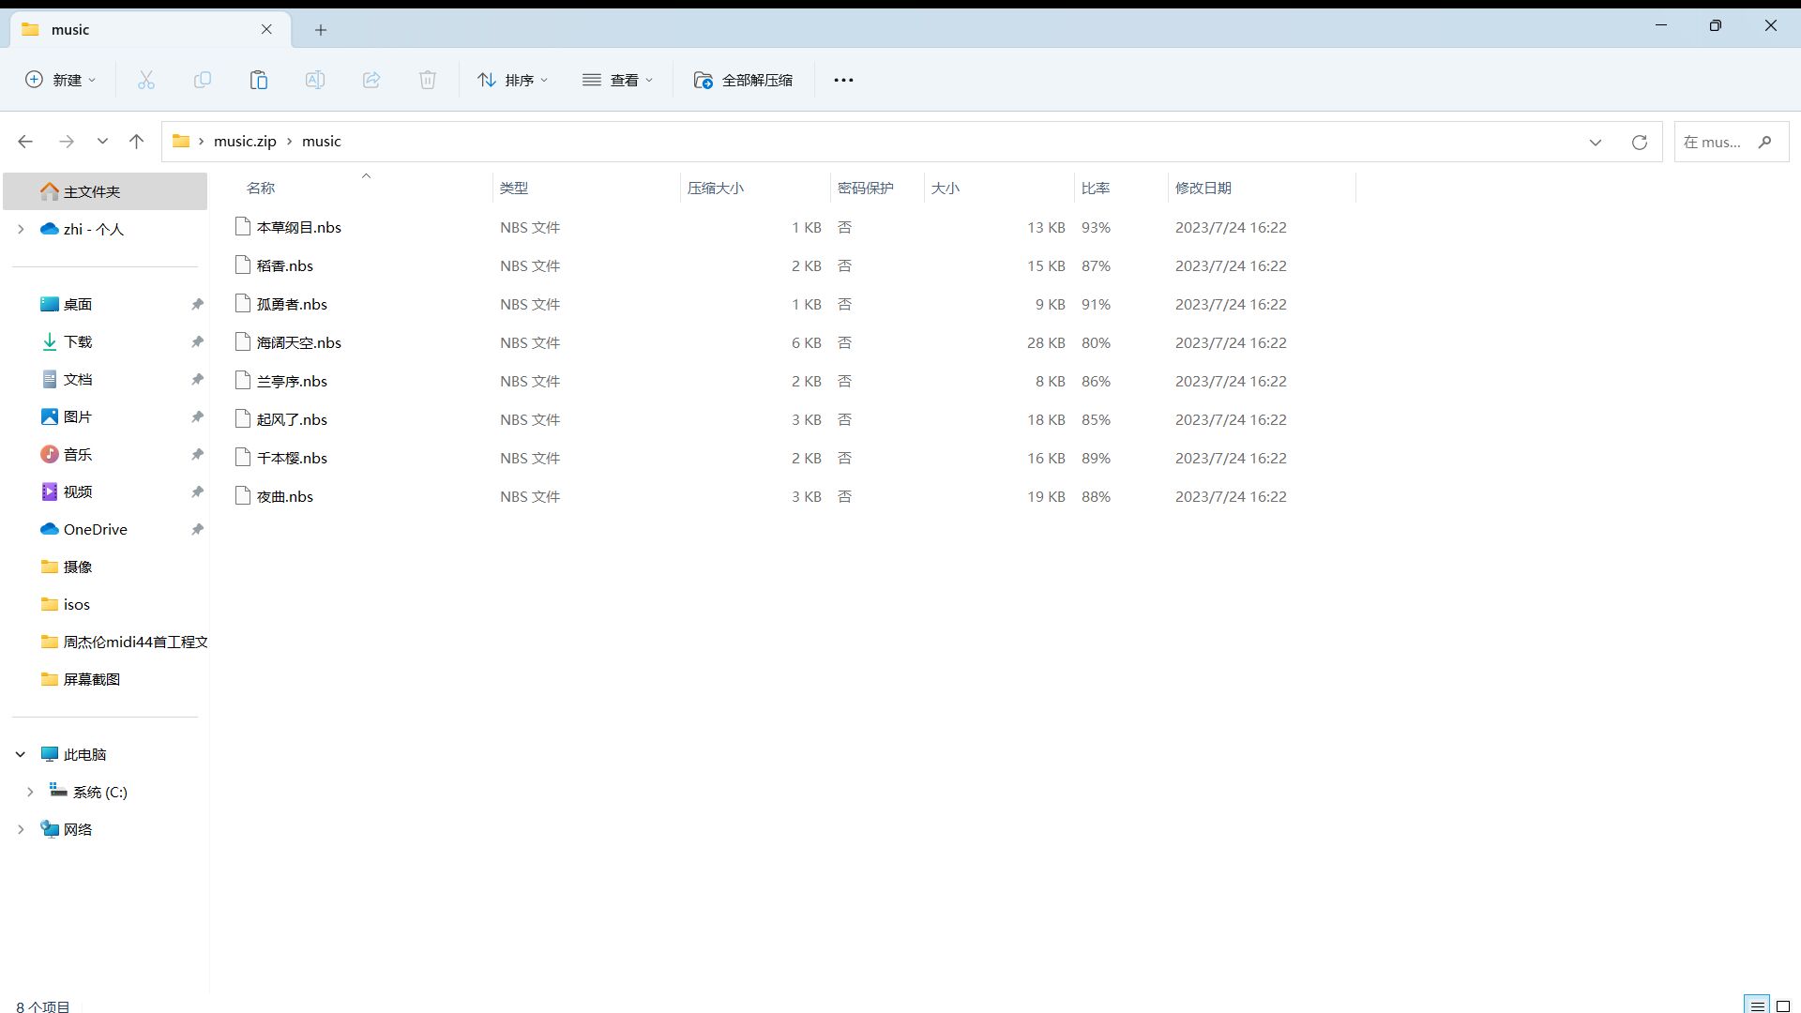Click the Copy icon in toolbar
Image resolution: width=1801 pixels, height=1013 pixels.
(x=202, y=80)
